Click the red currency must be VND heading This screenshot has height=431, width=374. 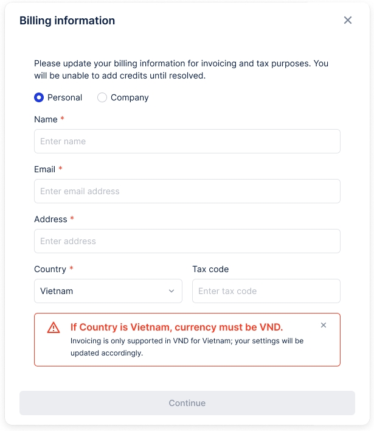click(x=176, y=327)
